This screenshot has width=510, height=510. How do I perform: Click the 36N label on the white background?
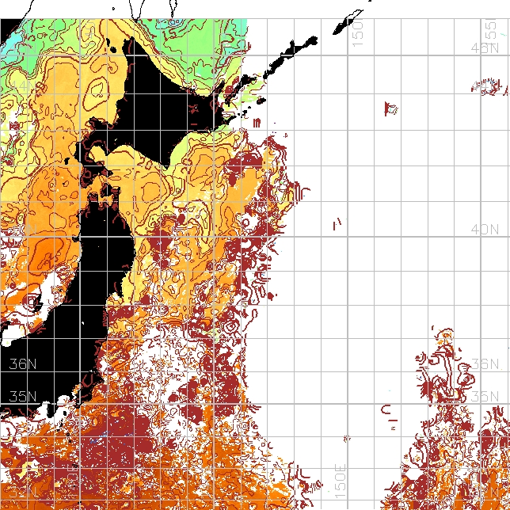485,364
